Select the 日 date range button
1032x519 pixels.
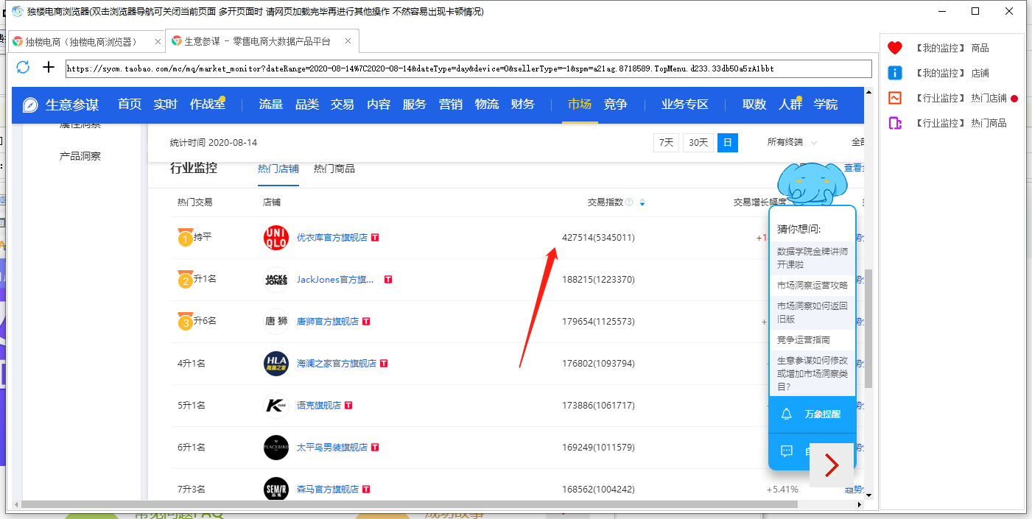tap(727, 142)
